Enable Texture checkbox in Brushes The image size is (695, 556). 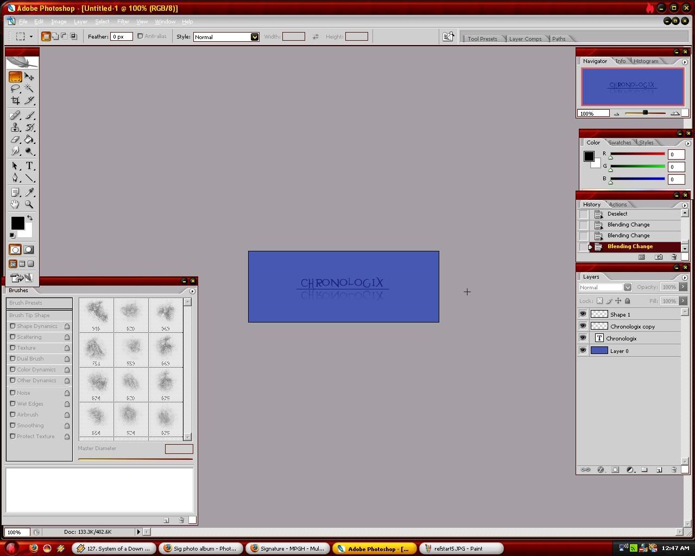12,348
